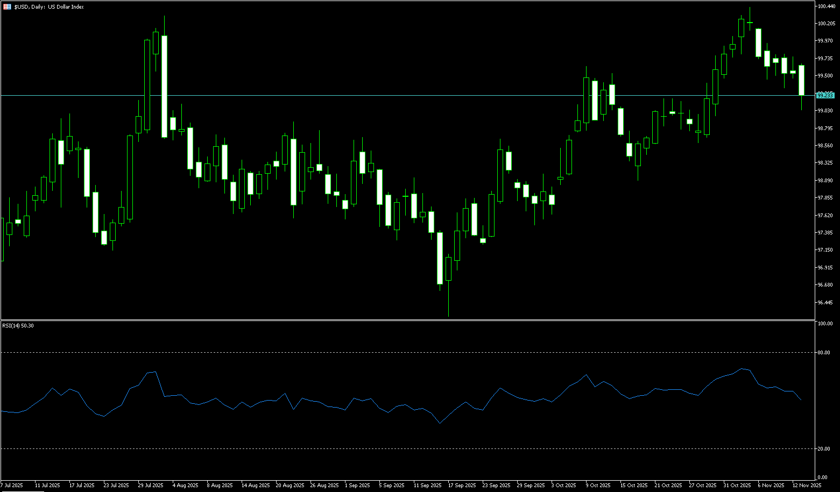This screenshot has height=492, width=840.
Task: Click the 100.440 price scale label
Action: 825,6
